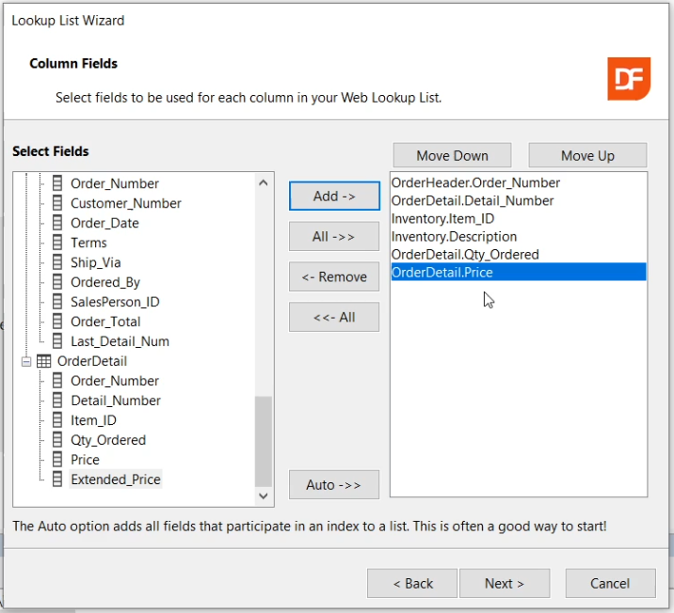674x613 pixels.
Task: Click the DF logo icon
Action: click(x=629, y=79)
